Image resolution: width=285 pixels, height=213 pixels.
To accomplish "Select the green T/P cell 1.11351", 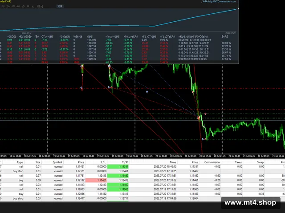I will click(118, 167).
